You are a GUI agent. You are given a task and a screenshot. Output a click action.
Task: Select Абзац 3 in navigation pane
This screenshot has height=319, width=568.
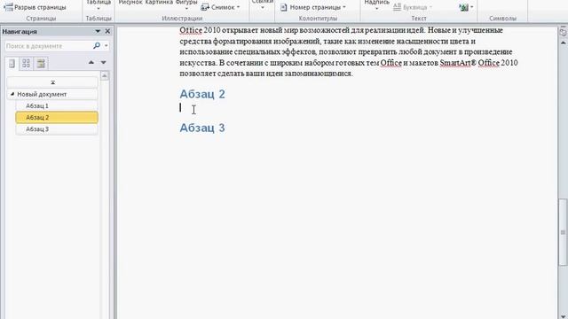[x=57, y=129]
